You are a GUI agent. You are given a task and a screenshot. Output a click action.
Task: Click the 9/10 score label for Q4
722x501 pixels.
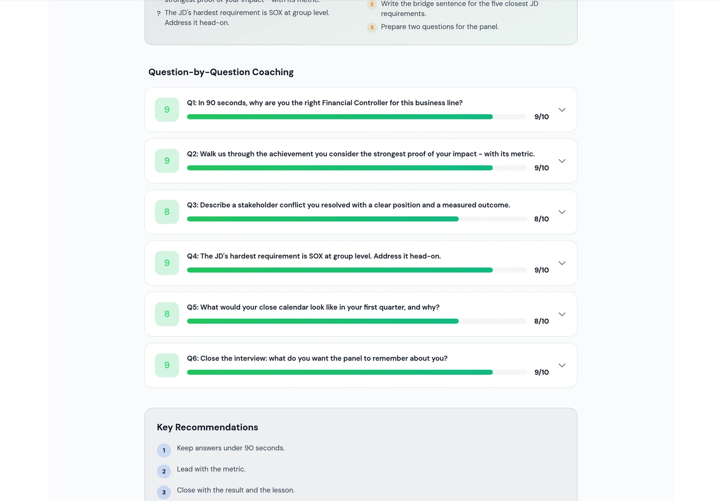(x=541, y=270)
